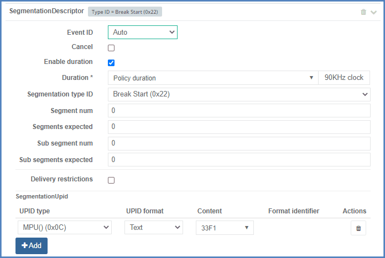The height and width of the screenshot is (258, 385).
Task: Open the UPID type MPU() (0x0C) dropdown
Action: click(65, 227)
